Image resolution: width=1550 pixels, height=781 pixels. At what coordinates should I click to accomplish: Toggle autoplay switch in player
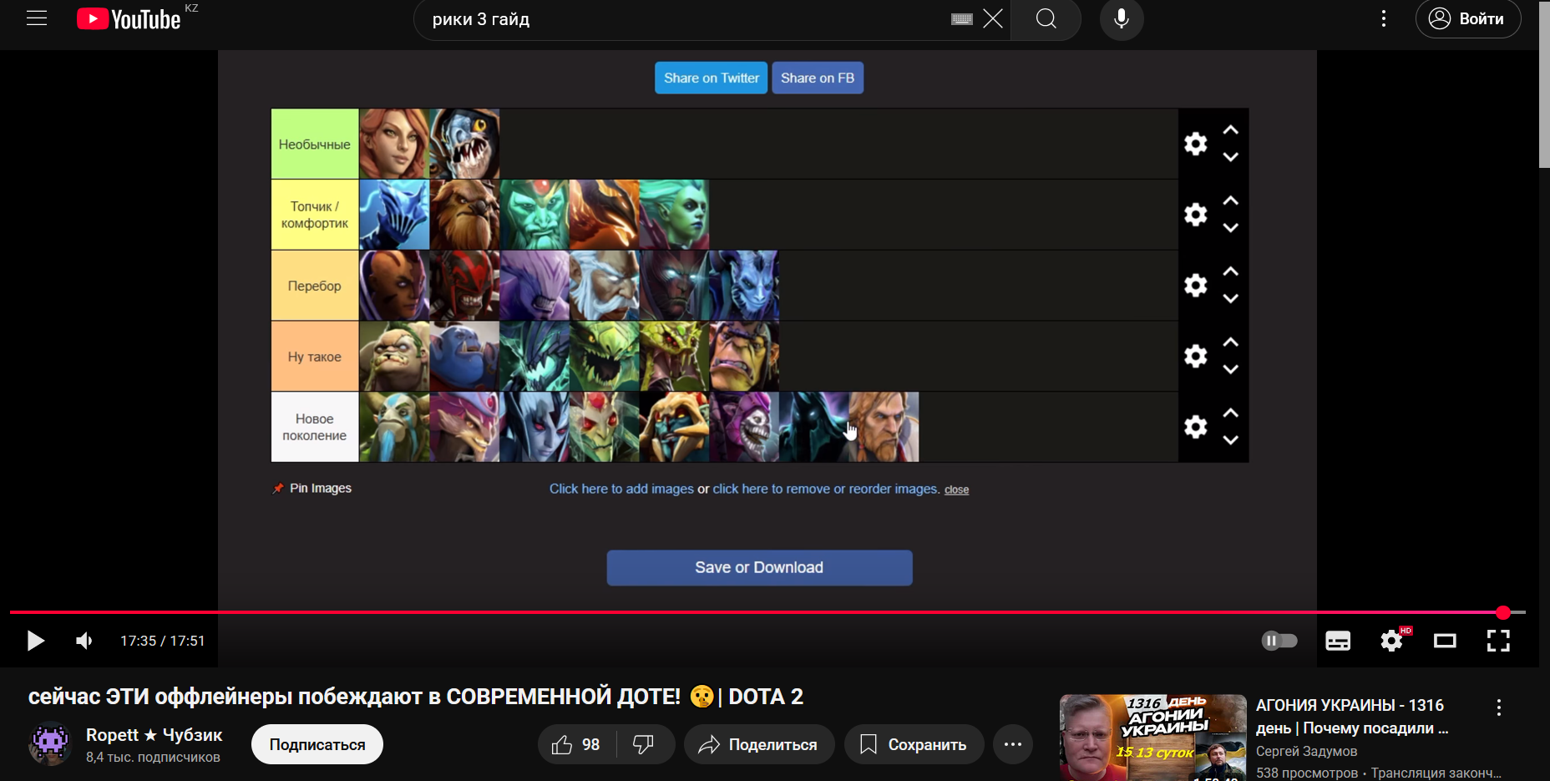pos(1279,641)
